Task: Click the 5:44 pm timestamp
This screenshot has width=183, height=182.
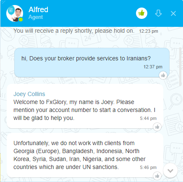Action: point(148,118)
